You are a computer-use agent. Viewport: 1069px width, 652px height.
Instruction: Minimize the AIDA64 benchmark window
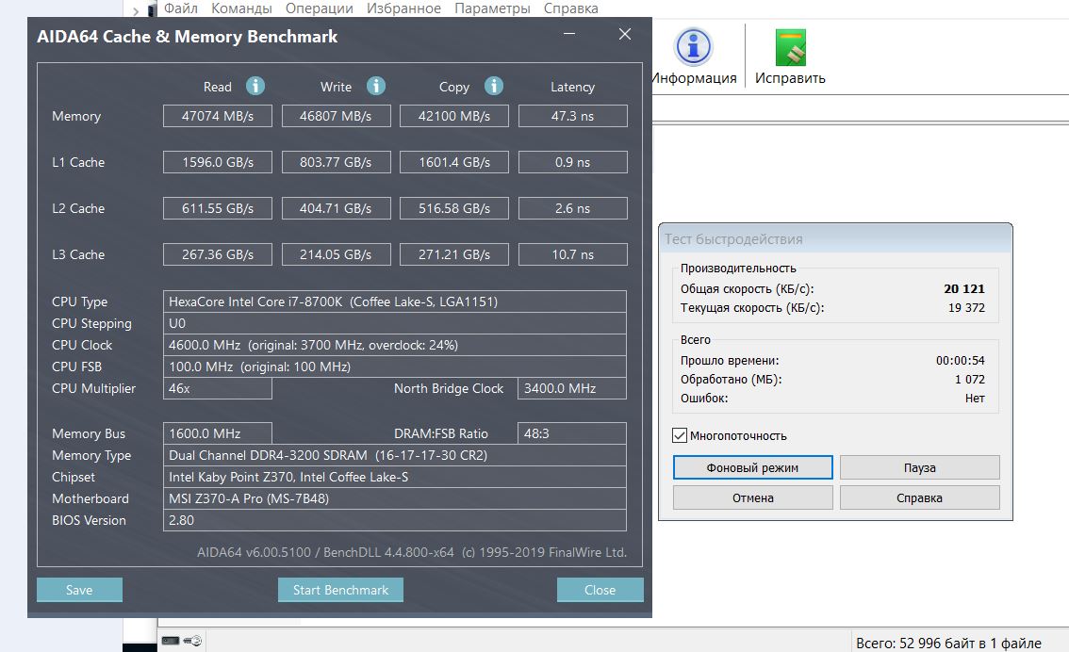(x=569, y=33)
